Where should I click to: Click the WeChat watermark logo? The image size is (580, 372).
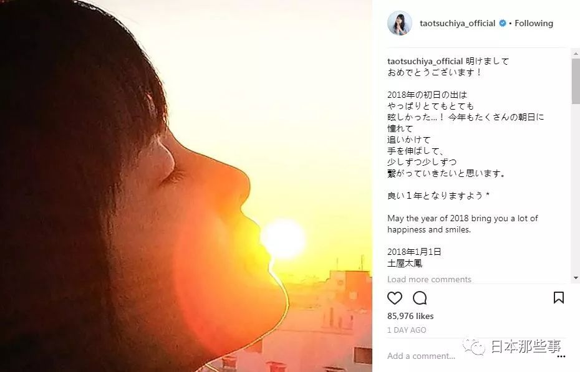474,346
